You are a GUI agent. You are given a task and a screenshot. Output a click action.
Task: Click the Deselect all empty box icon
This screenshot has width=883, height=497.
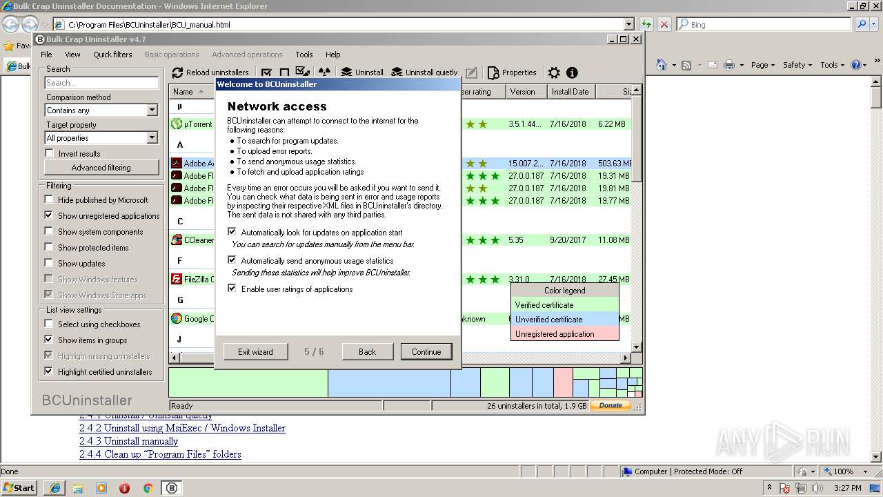point(284,72)
